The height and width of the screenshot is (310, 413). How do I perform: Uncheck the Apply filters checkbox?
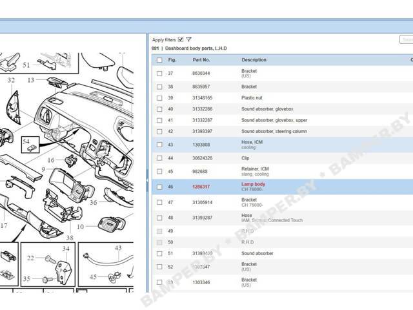[181, 39]
